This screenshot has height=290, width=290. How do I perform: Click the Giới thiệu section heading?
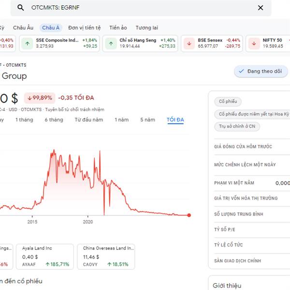click(x=227, y=286)
